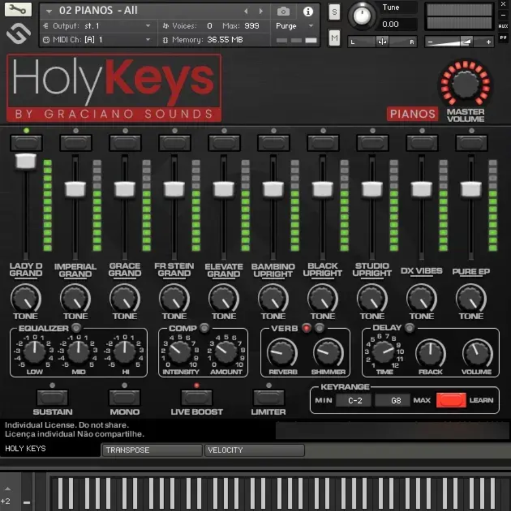This screenshot has width=511, height=511.
Task: Enable the Studio Upright channel button
Action: 372,143
